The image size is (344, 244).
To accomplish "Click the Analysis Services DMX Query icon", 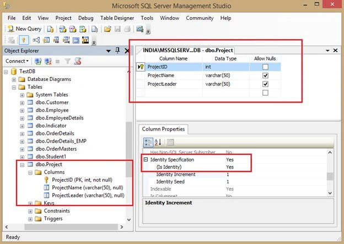I will point(73,29).
